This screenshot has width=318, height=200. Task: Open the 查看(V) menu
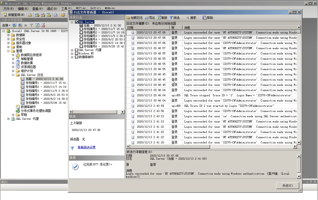(37, 9)
